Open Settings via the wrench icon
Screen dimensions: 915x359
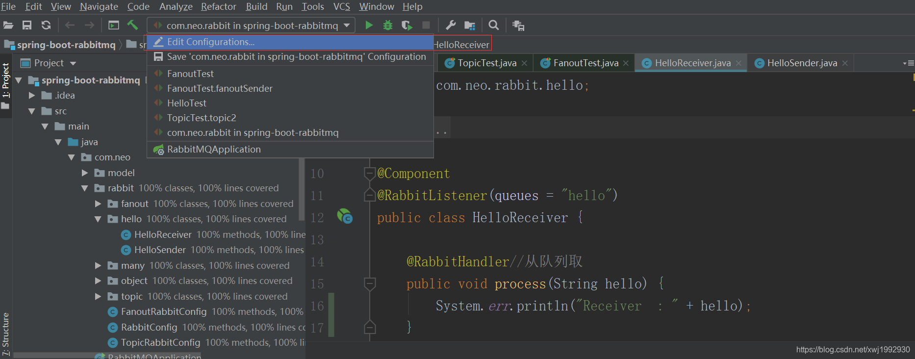coord(451,25)
